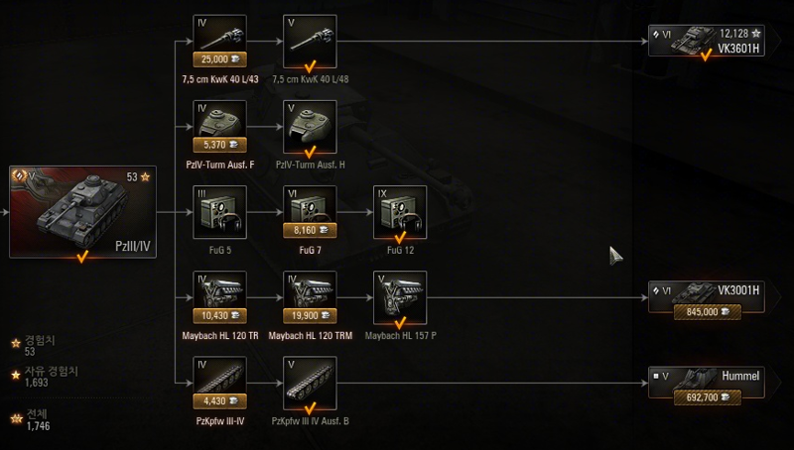Select the PzIV-Turm Ausf. H turret icon

310,127
